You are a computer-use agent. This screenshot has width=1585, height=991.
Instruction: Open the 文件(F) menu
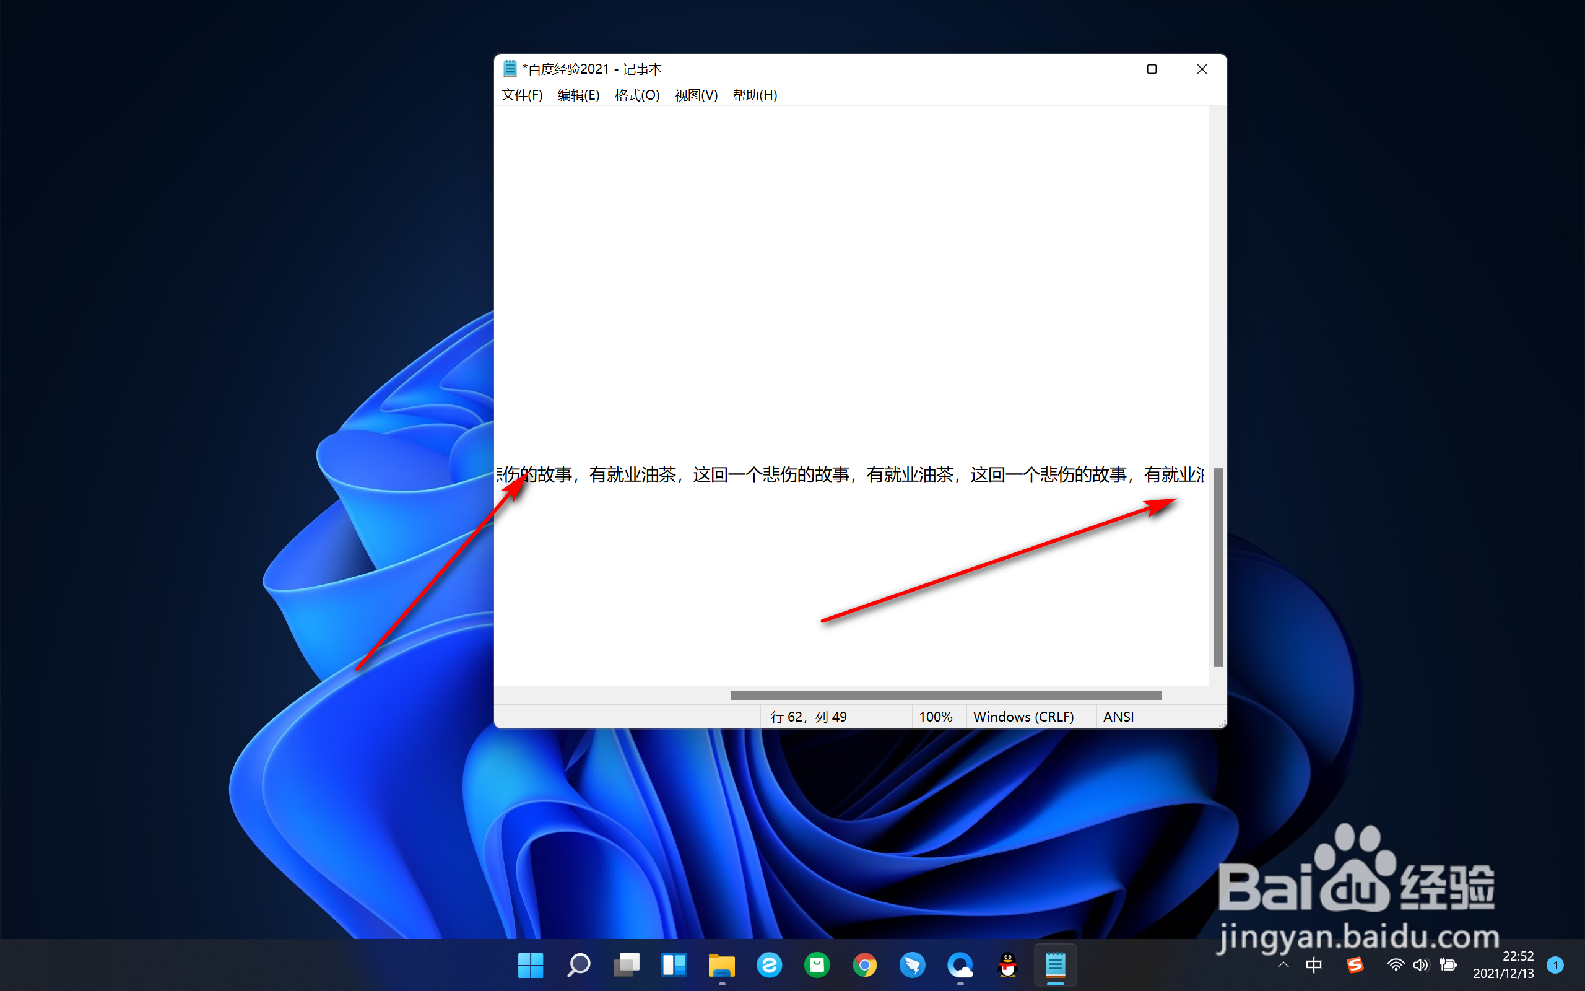click(521, 95)
